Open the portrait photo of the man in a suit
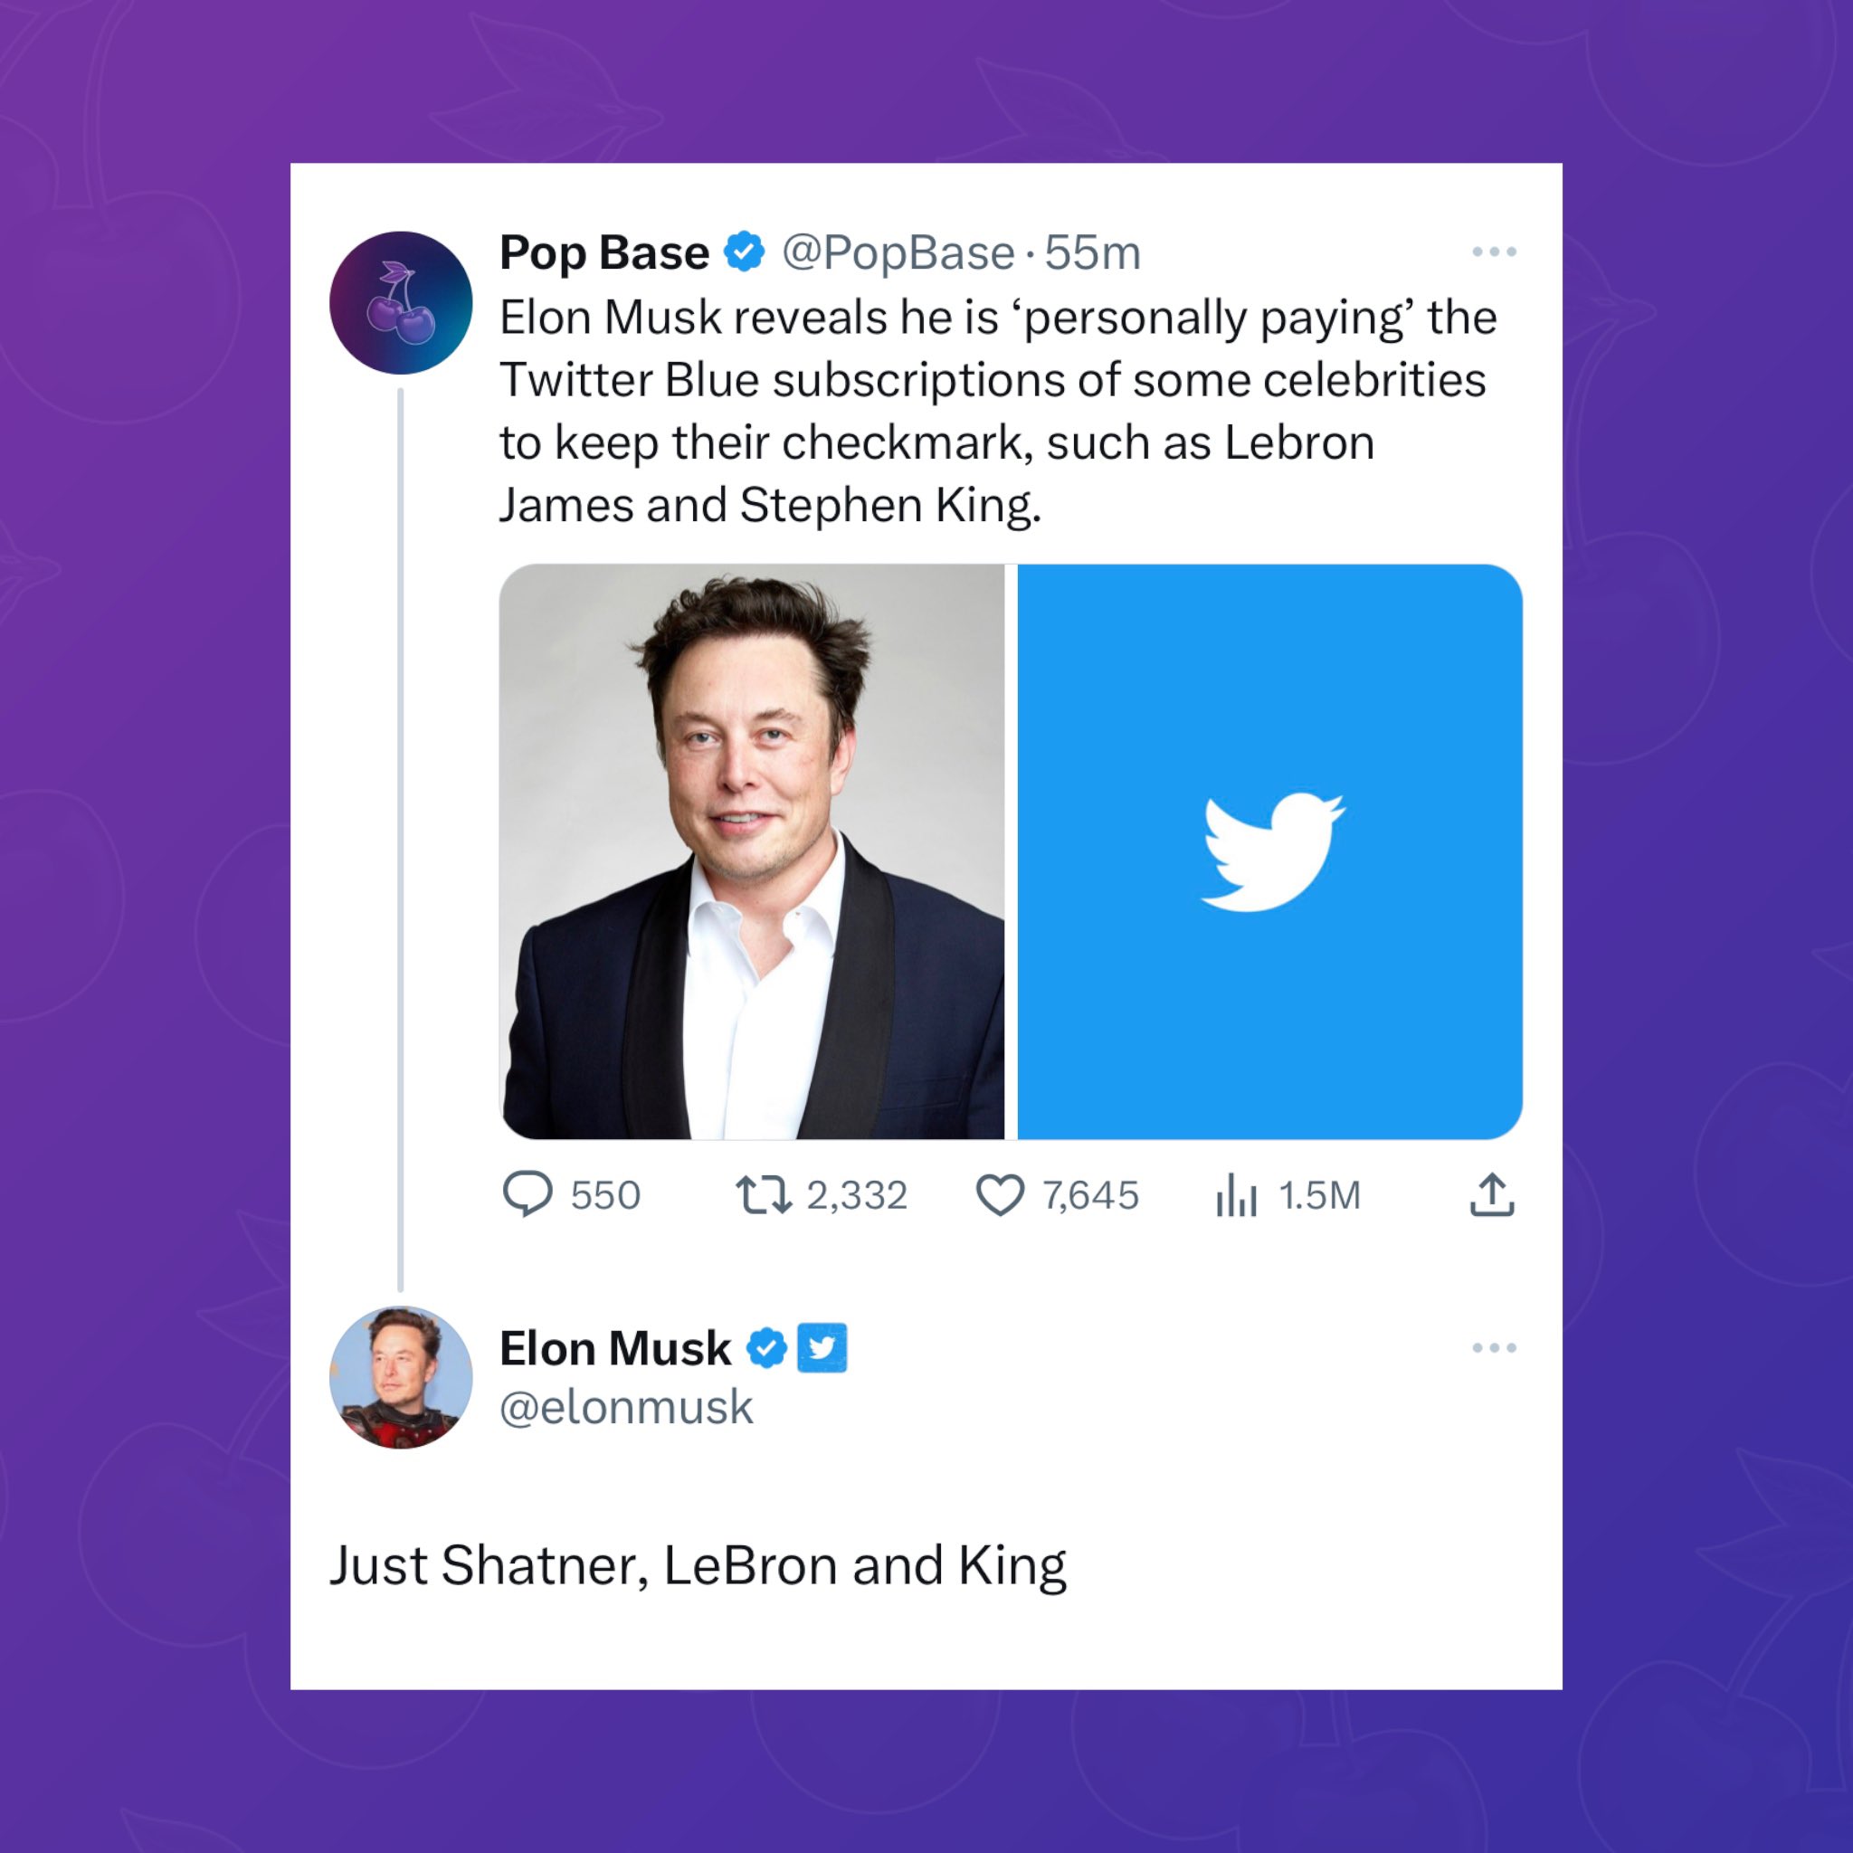This screenshot has height=1853, width=1853. [x=752, y=851]
